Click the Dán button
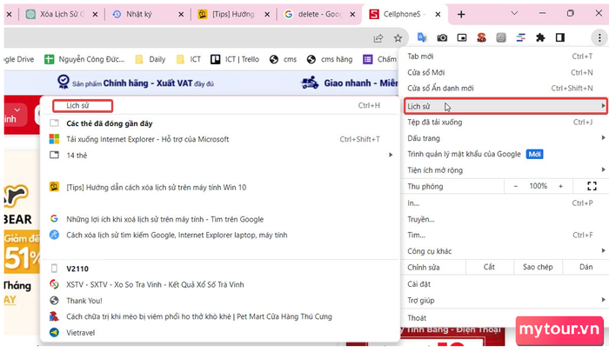 coord(586,267)
